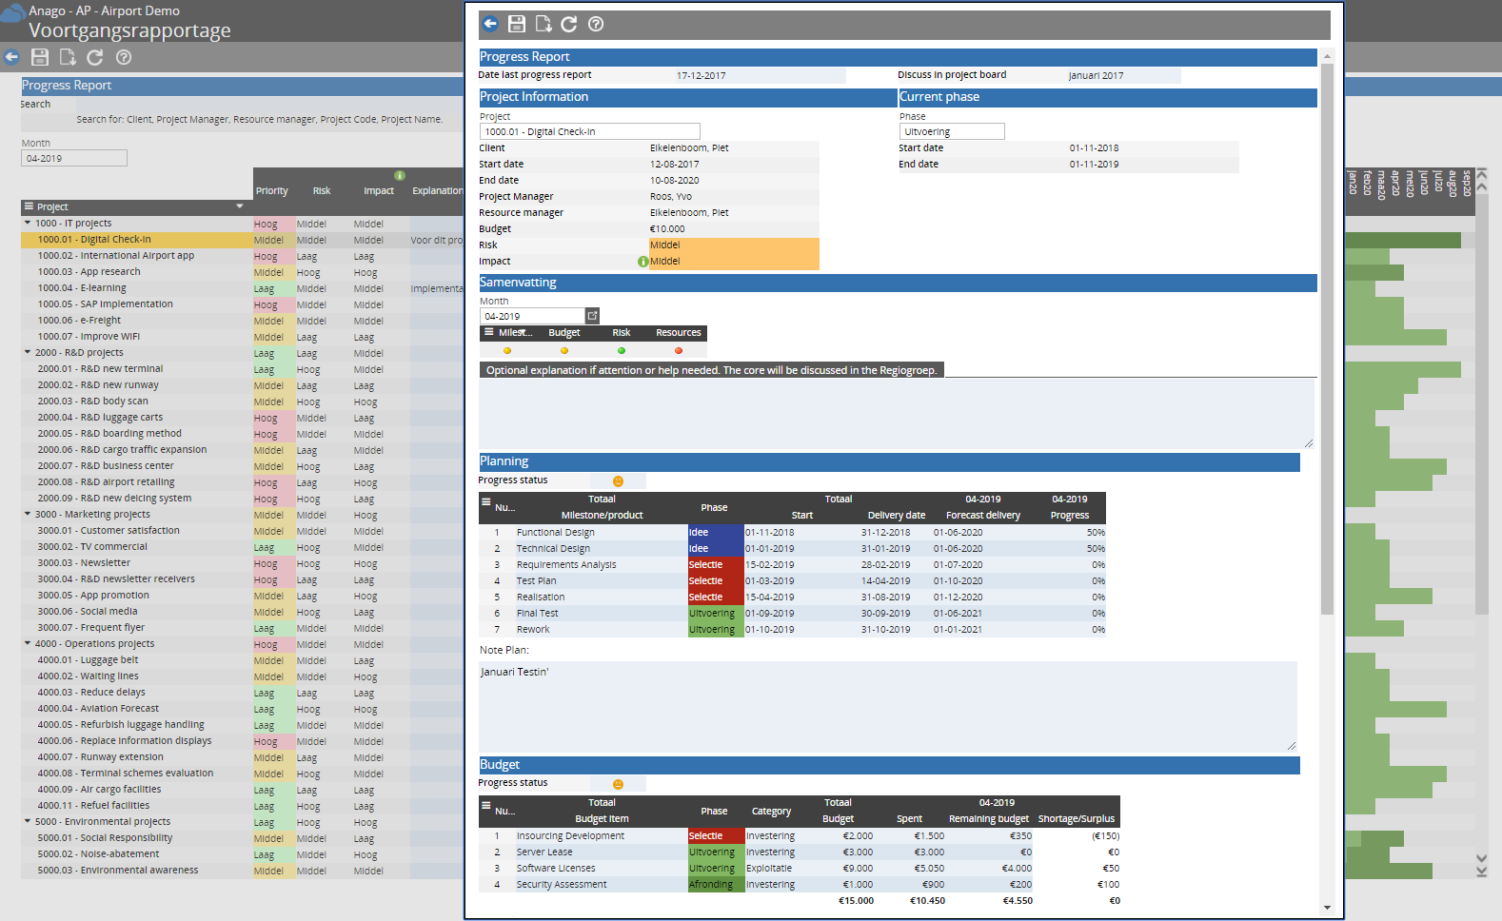Click the Resources column header in the summary

pyautogui.click(x=678, y=333)
